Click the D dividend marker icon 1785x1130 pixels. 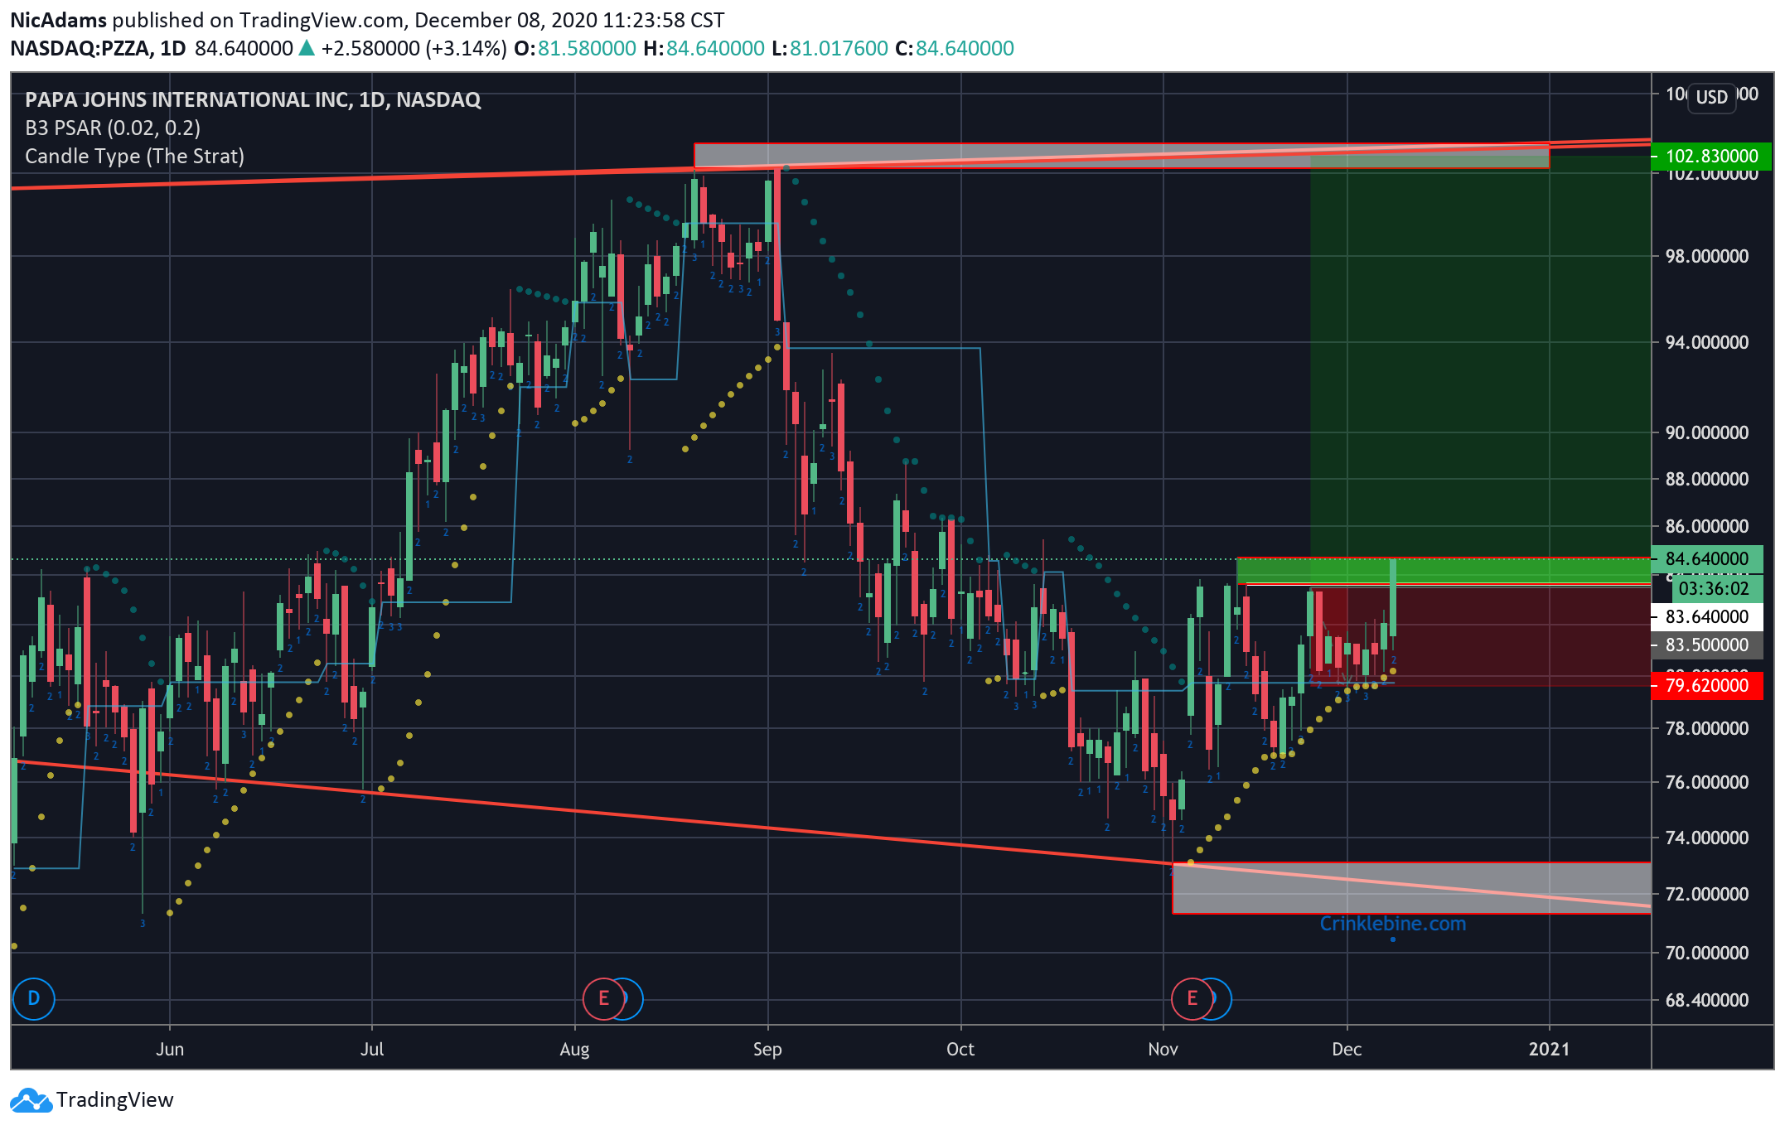[x=34, y=998]
